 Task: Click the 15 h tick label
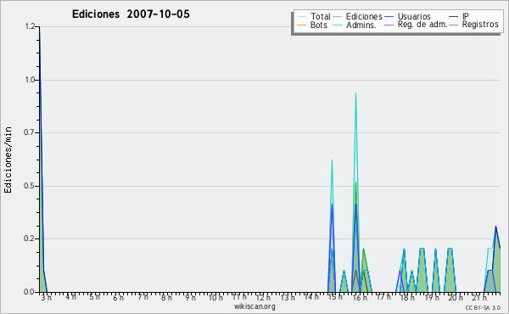pos(335,297)
